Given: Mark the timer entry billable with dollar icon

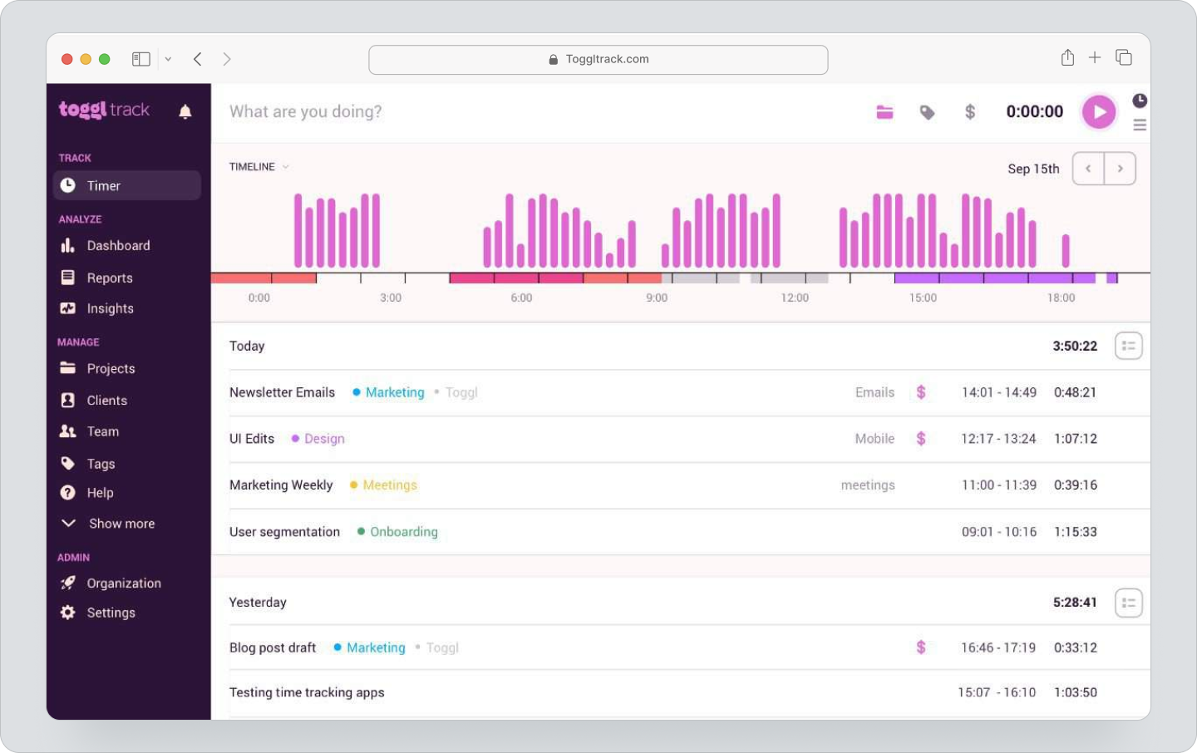Looking at the screenshot, I should point(969,111).
